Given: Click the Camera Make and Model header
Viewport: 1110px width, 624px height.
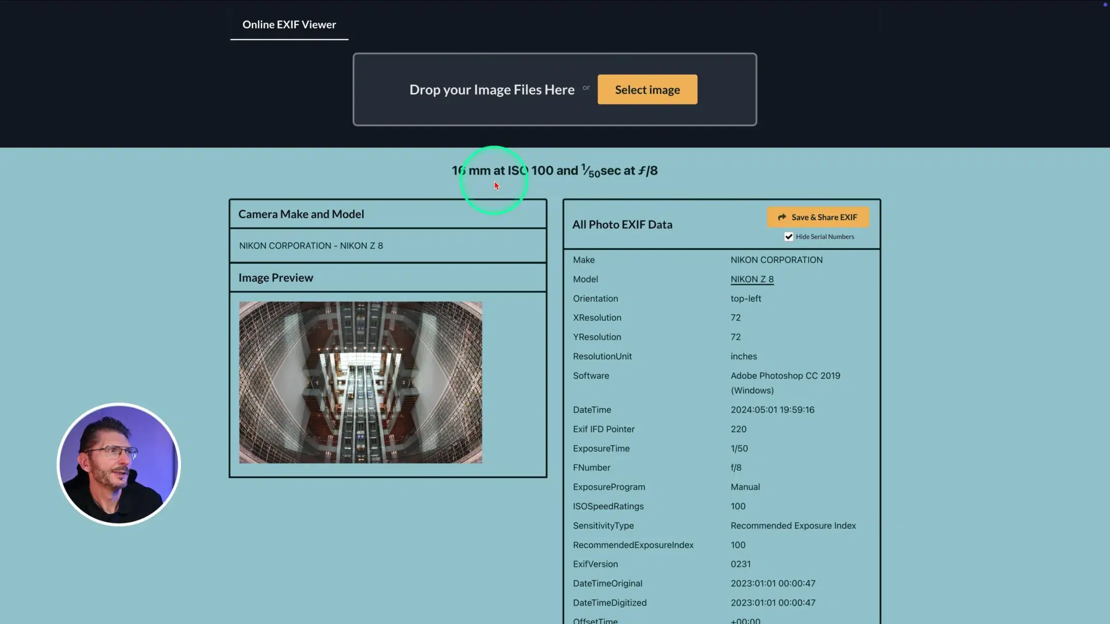Looking at the screenshot, I should point(301,214).
